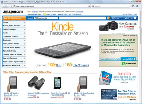
Task: Open the browser page menu icon
Action: [133, 6]
